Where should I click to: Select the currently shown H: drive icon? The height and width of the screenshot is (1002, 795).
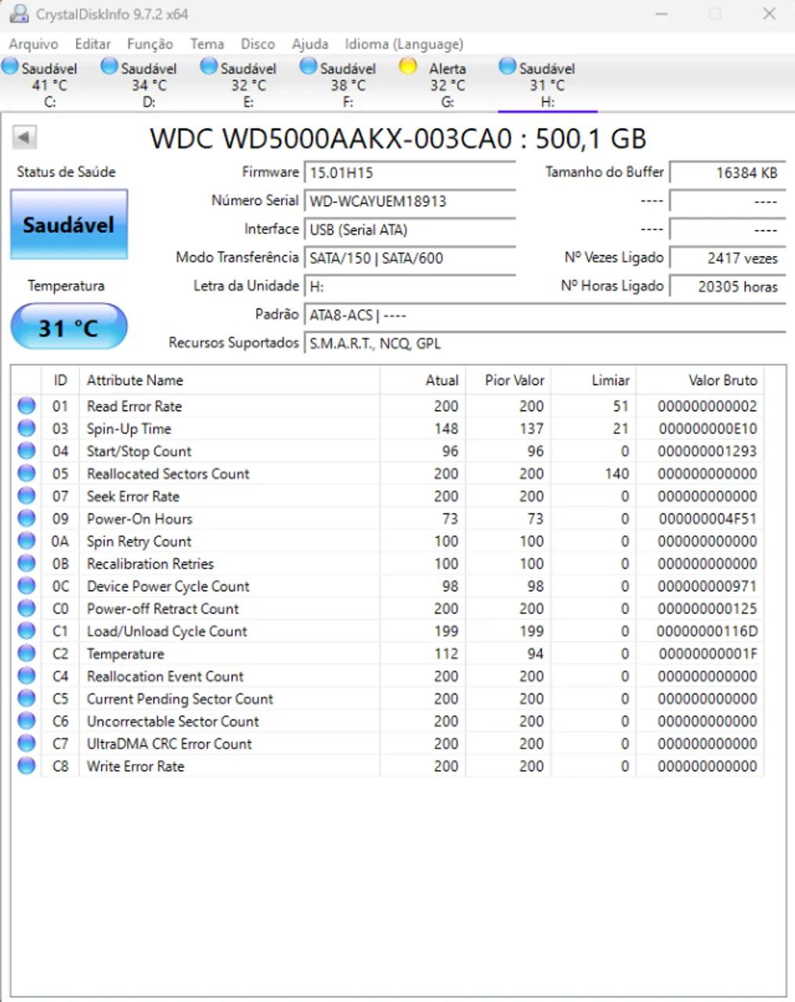tap(507, 67)
